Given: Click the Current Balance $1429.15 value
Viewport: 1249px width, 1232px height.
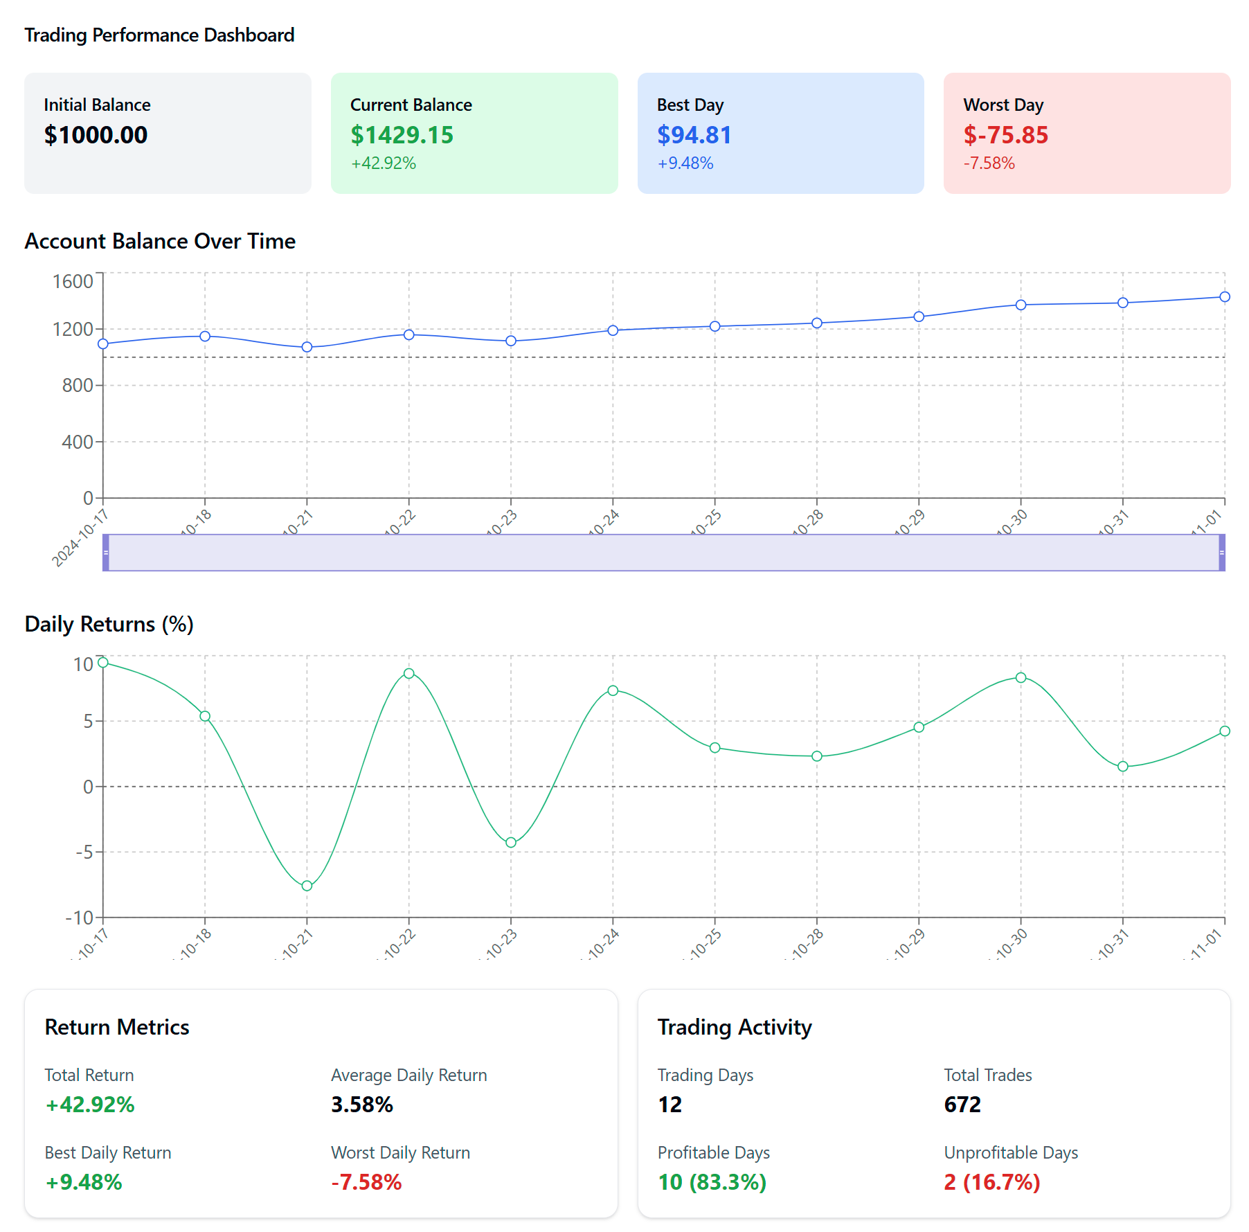Looking at the screenshot, I should (x=402, y=135).
